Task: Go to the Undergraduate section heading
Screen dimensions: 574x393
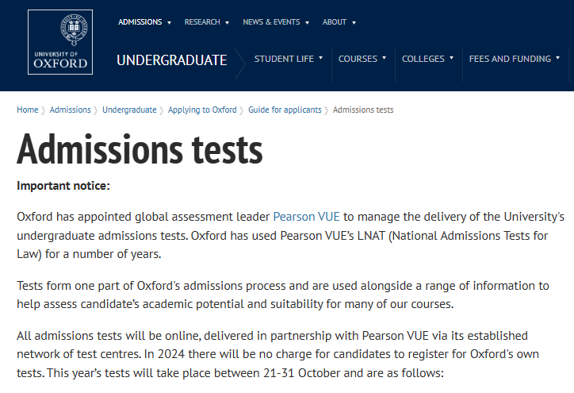Action: point(171,60)
